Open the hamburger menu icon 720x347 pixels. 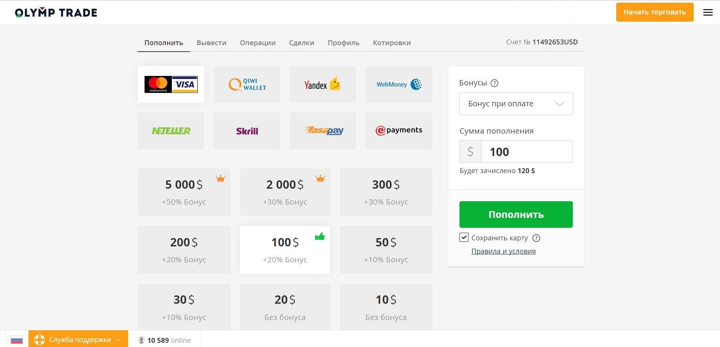(x=708, y=13)
